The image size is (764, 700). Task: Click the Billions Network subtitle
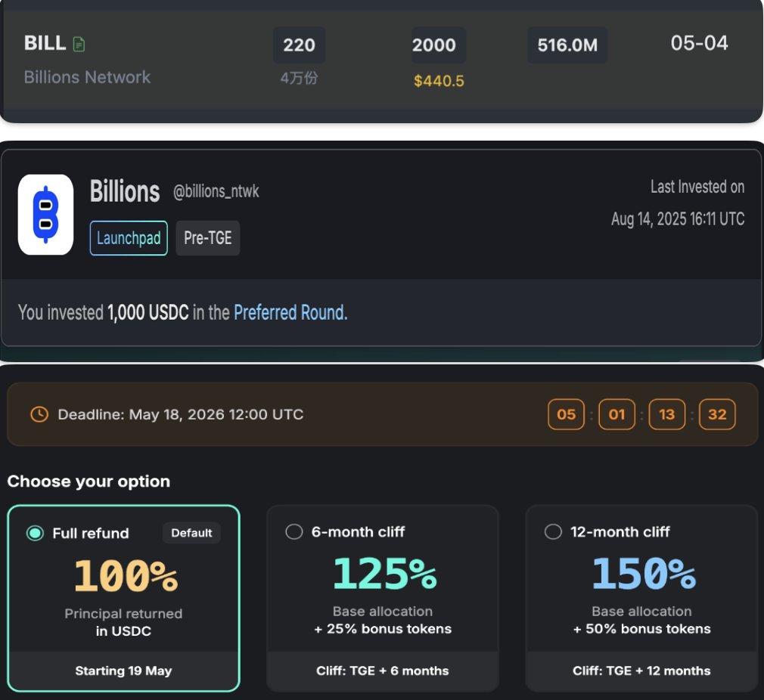(x=87, y=77)
